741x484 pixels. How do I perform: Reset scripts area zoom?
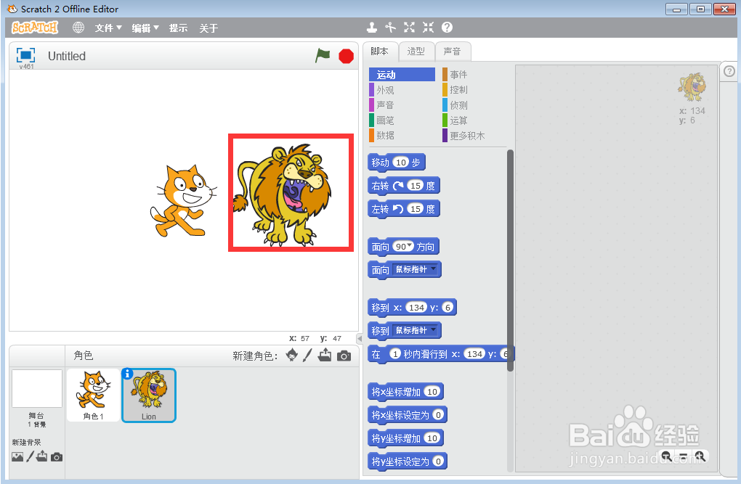click(x=684, y=456)
